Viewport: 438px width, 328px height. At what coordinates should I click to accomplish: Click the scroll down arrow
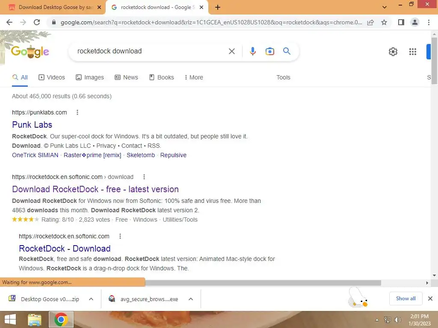click(434, 275)
